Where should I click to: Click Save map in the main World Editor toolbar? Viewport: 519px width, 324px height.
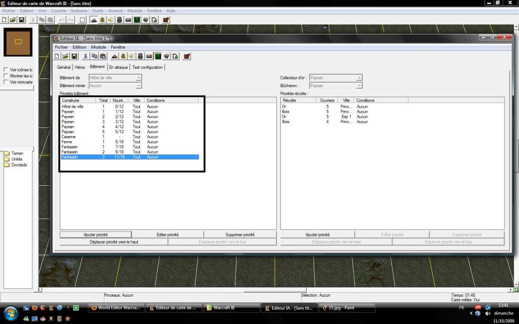21,20
